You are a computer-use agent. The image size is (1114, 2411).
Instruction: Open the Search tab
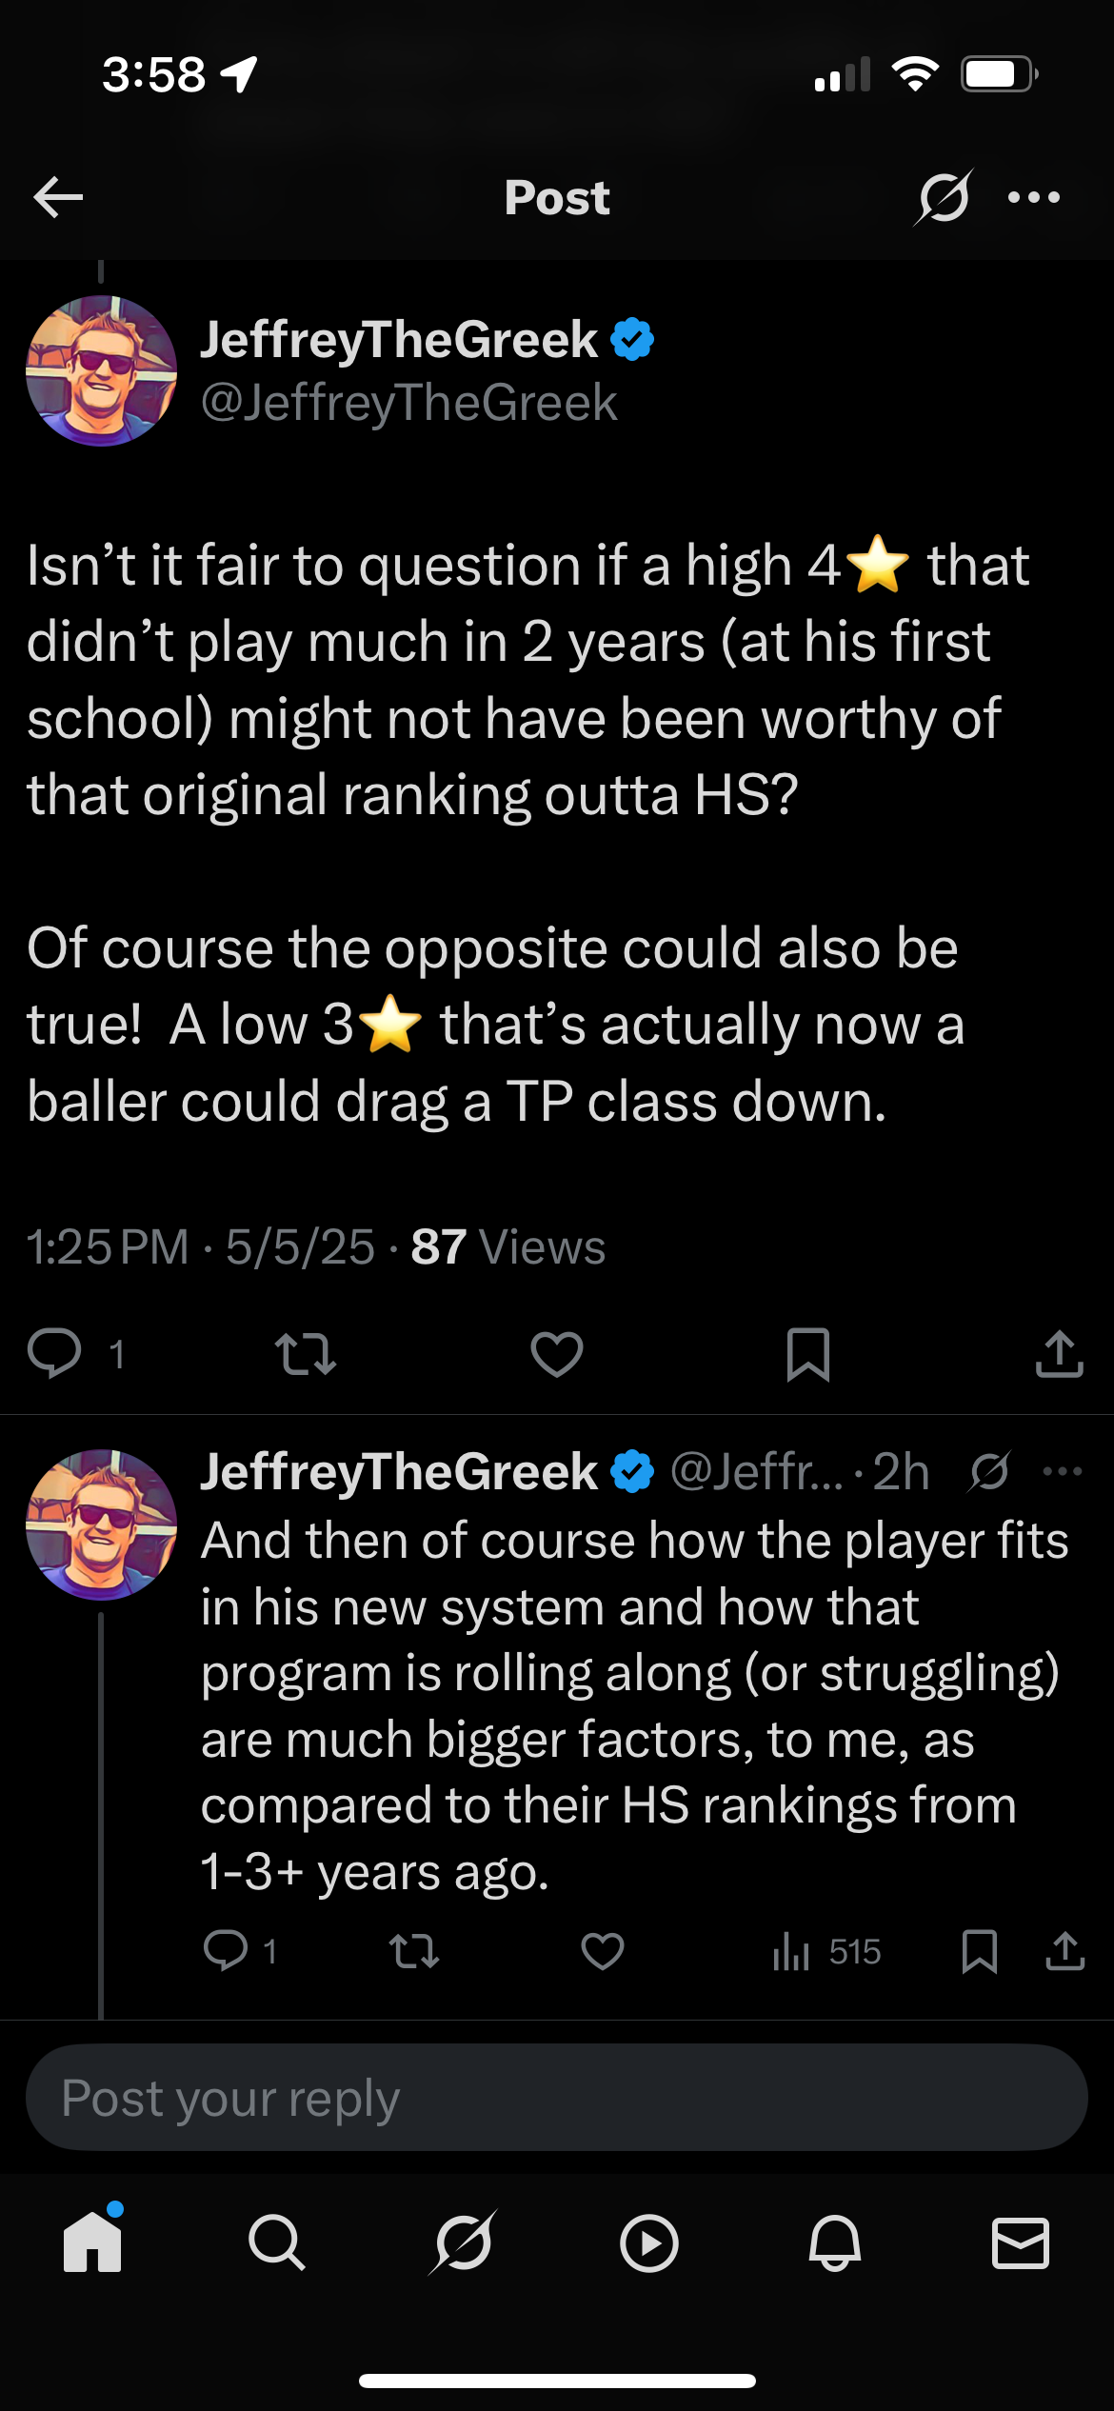277,2243
